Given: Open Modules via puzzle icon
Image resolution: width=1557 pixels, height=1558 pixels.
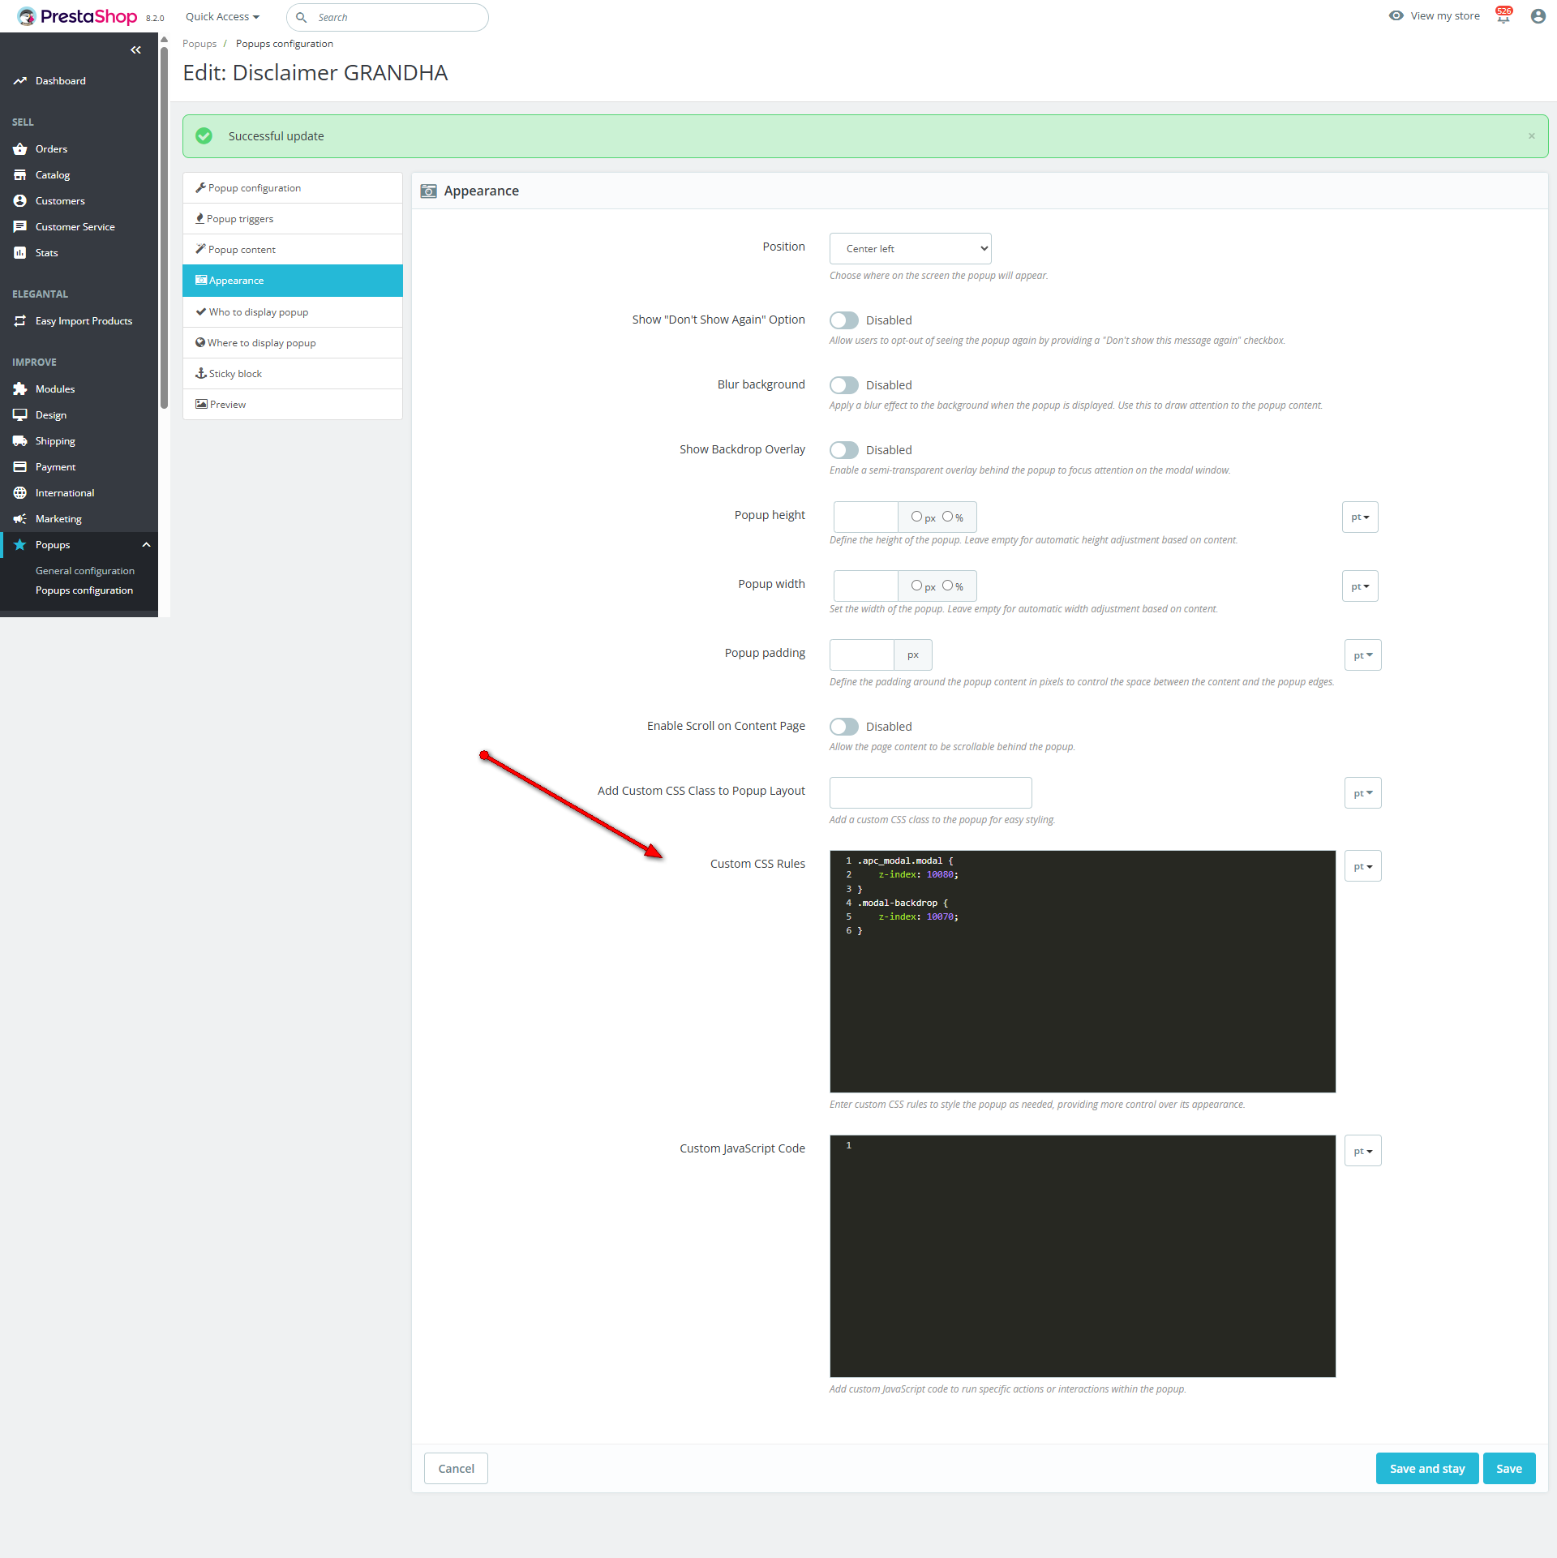Looking at the screenshot, I should [20, 389].
